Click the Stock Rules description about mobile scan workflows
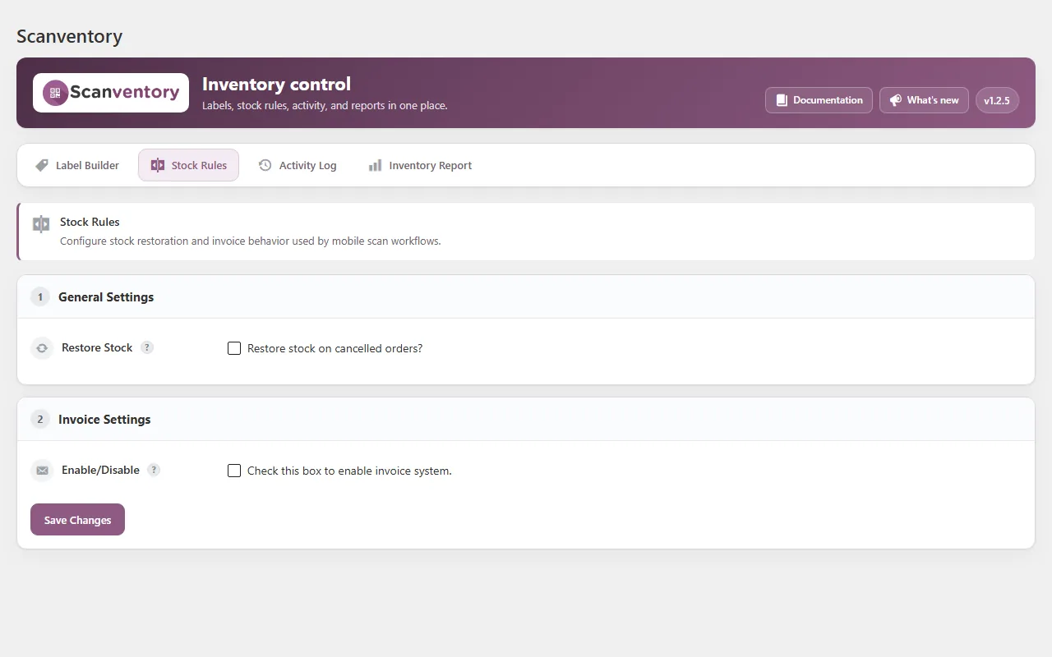The height and width of the screenshot is (657, 1052). (x=251, y=241)
